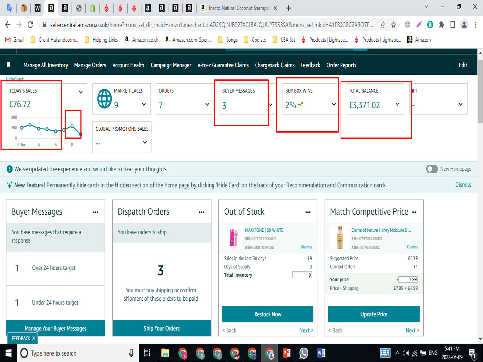Open File Explorer from the taskbar
The width and height of the screenshot is (483, 362).
tap(165, 353)
